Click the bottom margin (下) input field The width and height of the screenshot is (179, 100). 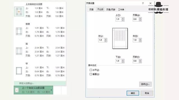click(x=119, y=61)
